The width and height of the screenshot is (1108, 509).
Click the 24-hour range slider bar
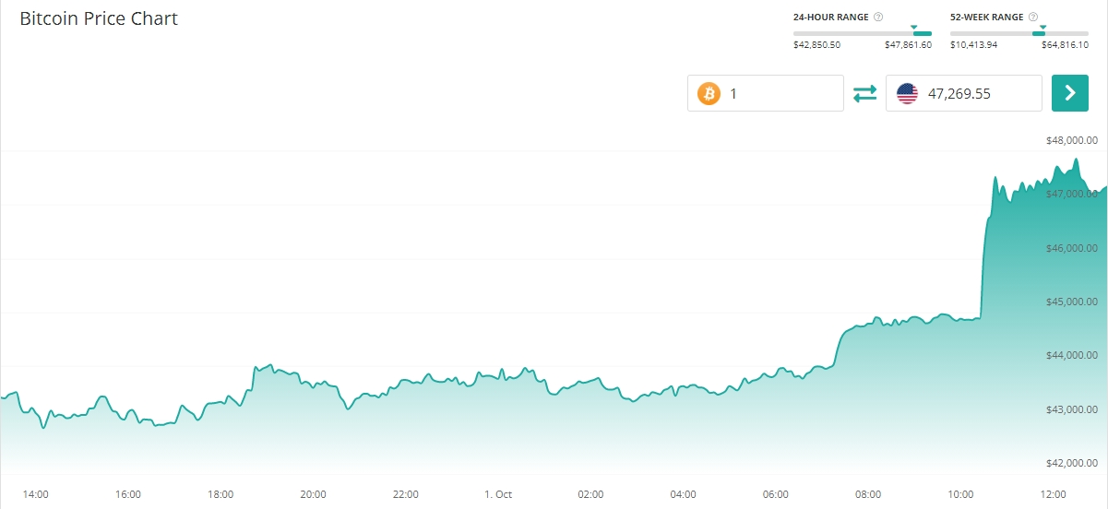point(862,33)
